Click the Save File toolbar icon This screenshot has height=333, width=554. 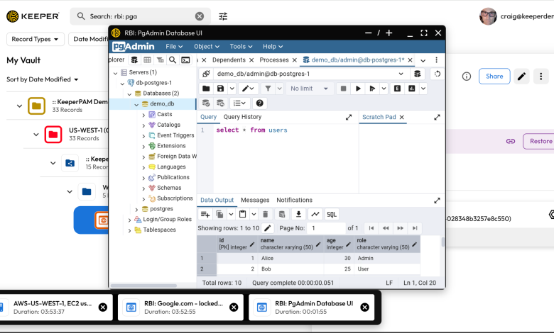click(220, 89)
